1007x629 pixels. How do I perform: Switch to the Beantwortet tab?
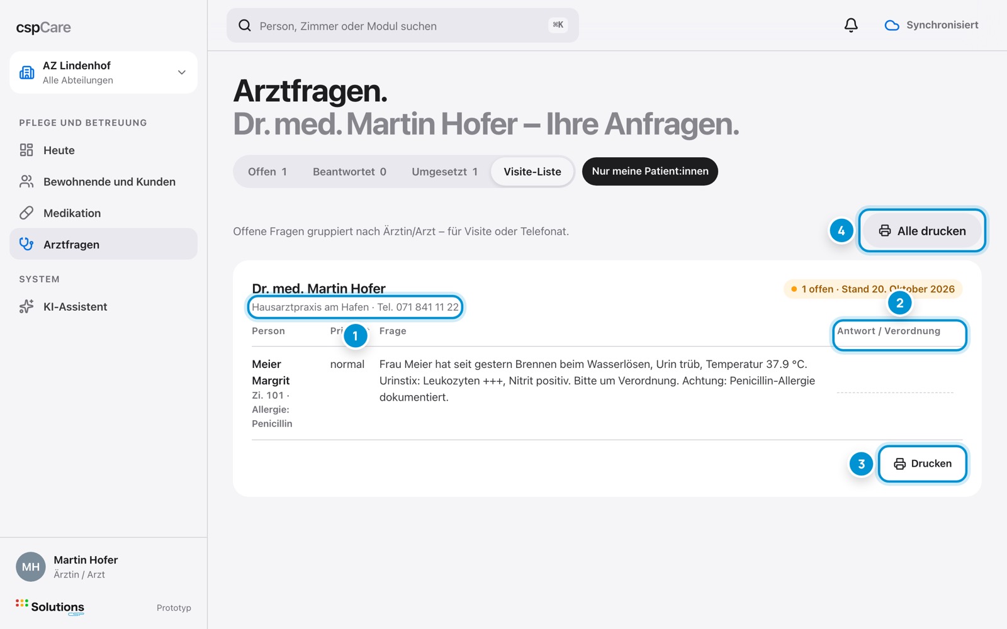[349, 172]
